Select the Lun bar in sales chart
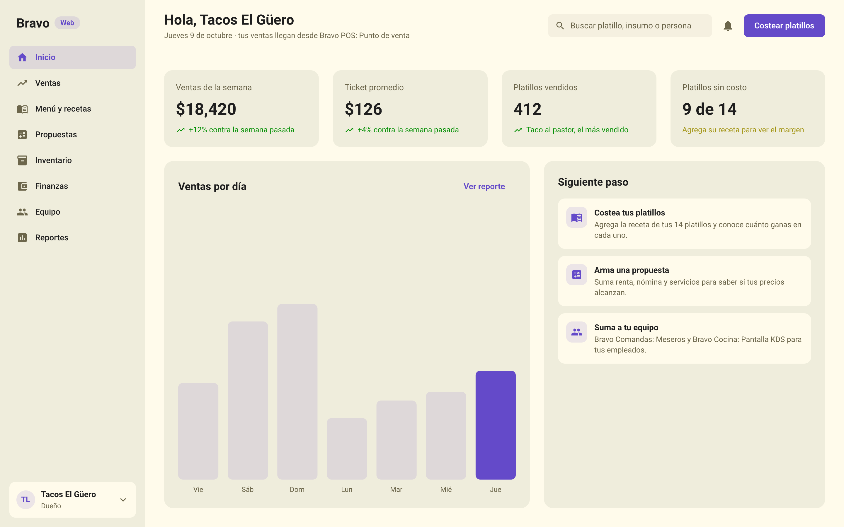Image resolution: width=844 pixels, height=527 pixels. click(x=347, y=449)
